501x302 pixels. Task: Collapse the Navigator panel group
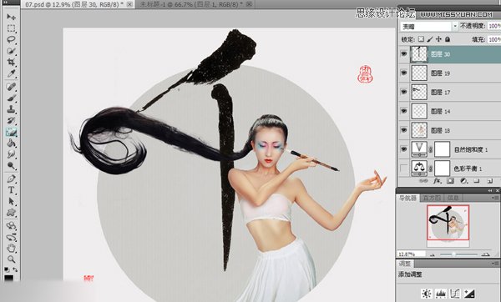click(490, 190)
